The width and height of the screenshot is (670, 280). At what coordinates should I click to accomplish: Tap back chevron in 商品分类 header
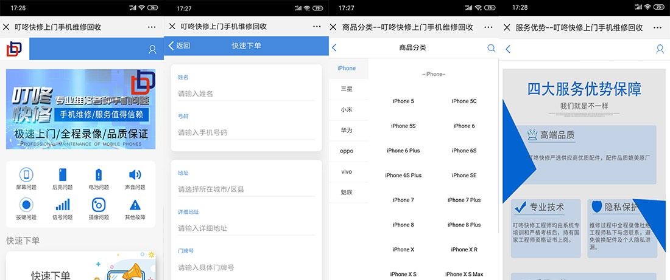click(334, 48)
